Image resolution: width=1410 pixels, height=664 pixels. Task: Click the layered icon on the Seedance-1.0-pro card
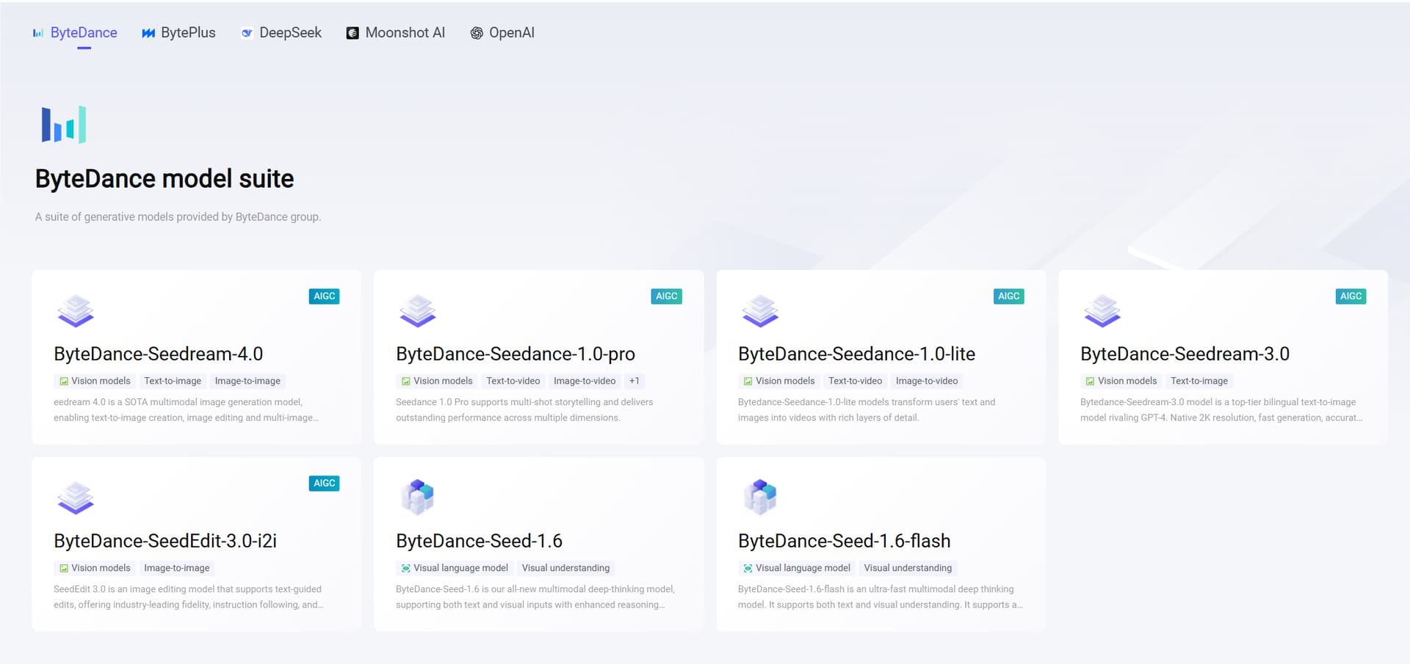pos(418,311)
